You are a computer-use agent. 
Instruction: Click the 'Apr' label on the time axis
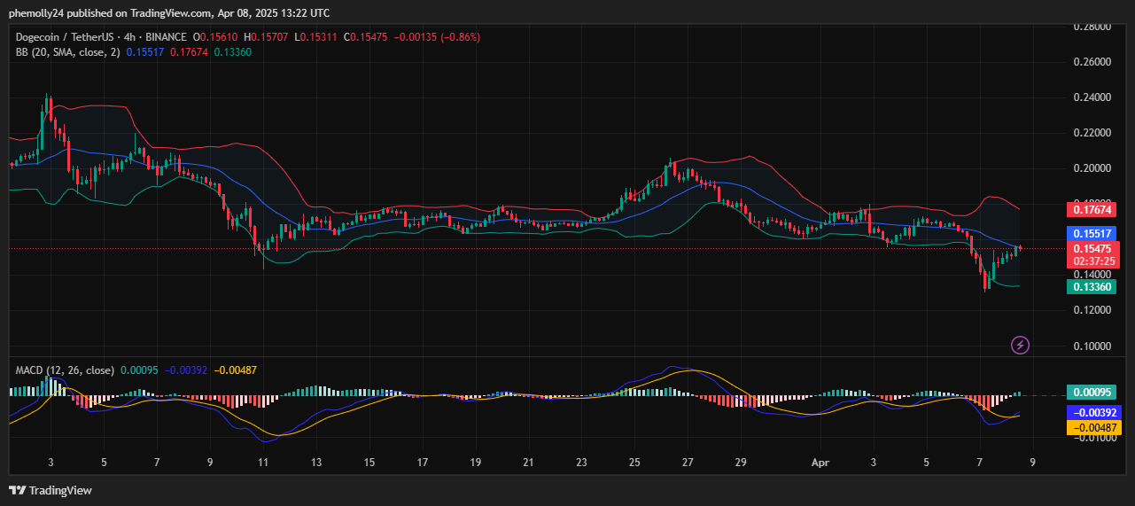(820, 462)
